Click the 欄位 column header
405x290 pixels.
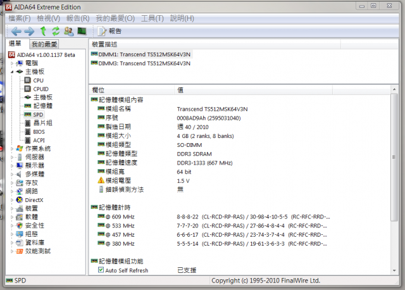[x=132, y=90]
